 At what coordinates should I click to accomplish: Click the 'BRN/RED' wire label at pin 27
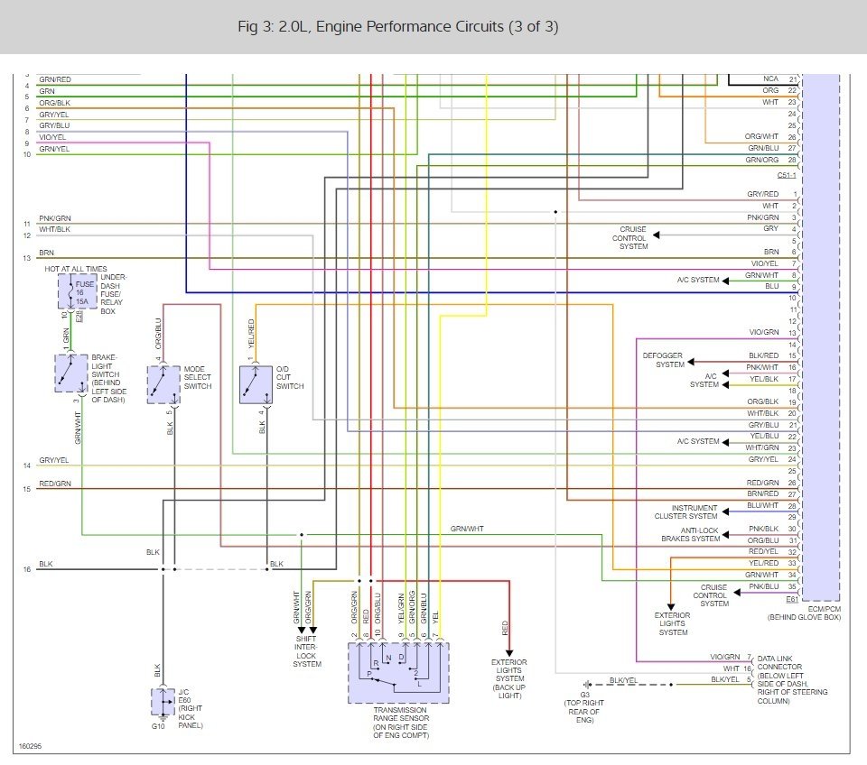tap(762, 493)
